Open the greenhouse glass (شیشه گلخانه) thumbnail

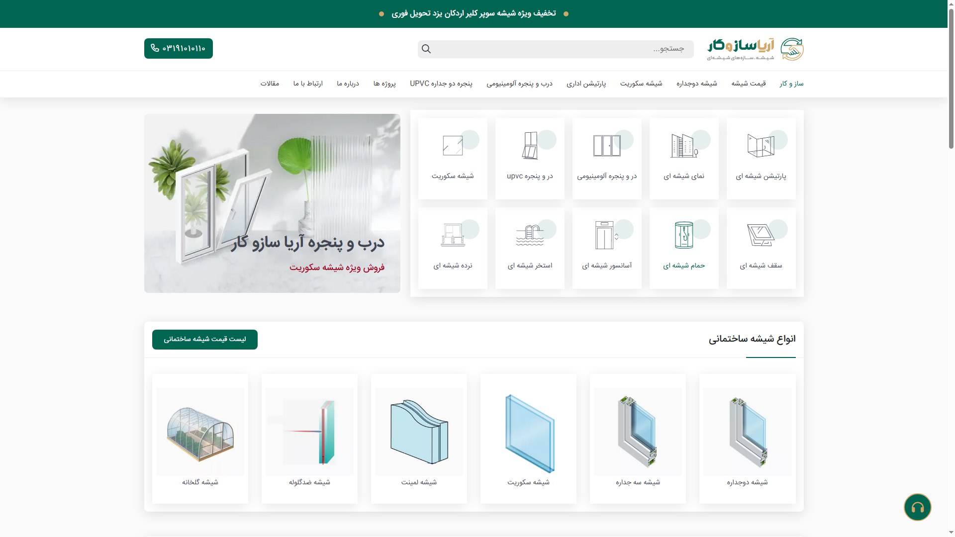tap(200, 432)
